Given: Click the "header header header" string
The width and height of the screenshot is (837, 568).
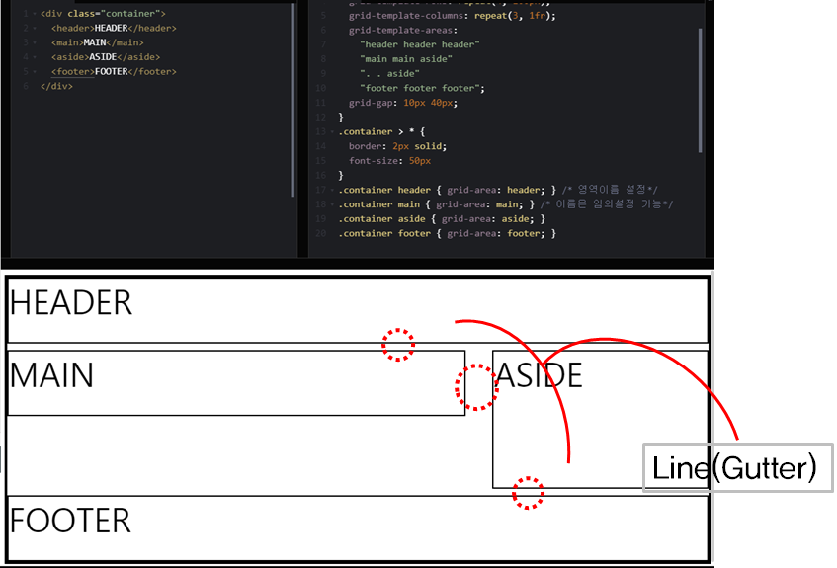Looking at the screenshot, I should pyautogui.click(x=420, y=44).
